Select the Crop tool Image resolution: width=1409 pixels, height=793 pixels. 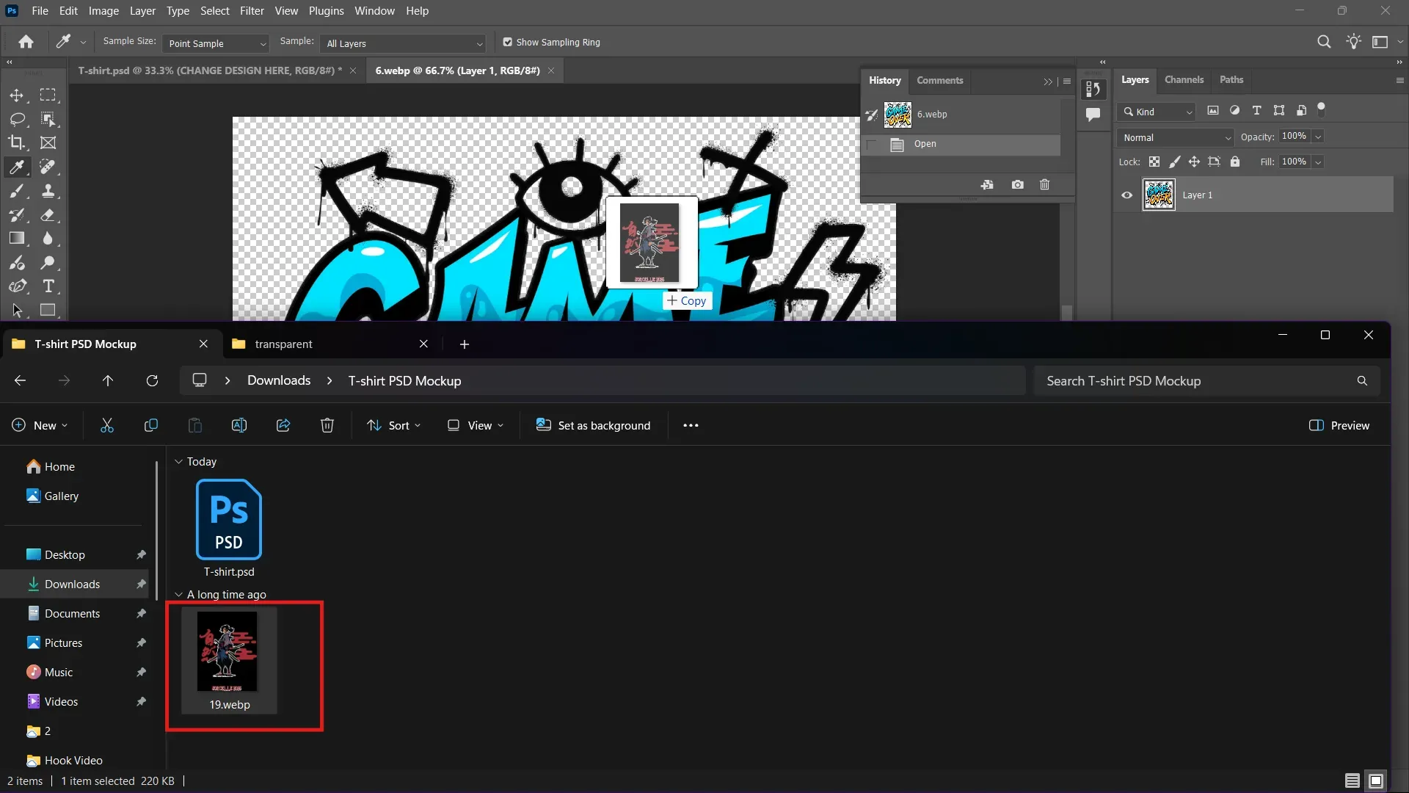point(17,143)
